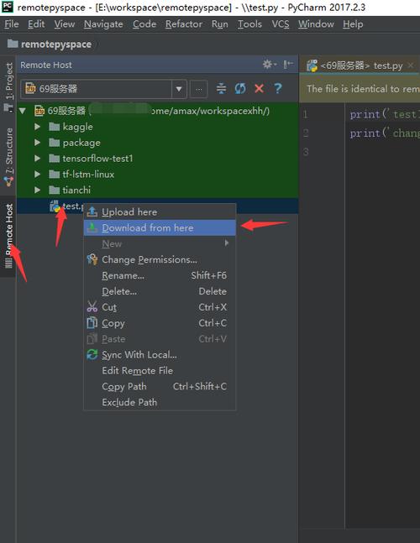This screenshot has width=420, height=543.
Task: Expand the kaggle folder
Action: (x=38, y=127)
